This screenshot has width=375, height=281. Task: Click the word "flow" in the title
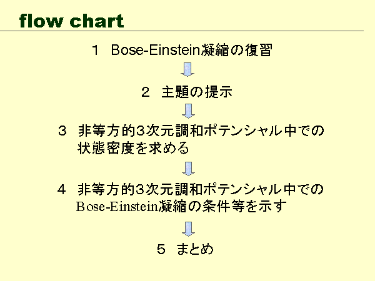point(39,21)
